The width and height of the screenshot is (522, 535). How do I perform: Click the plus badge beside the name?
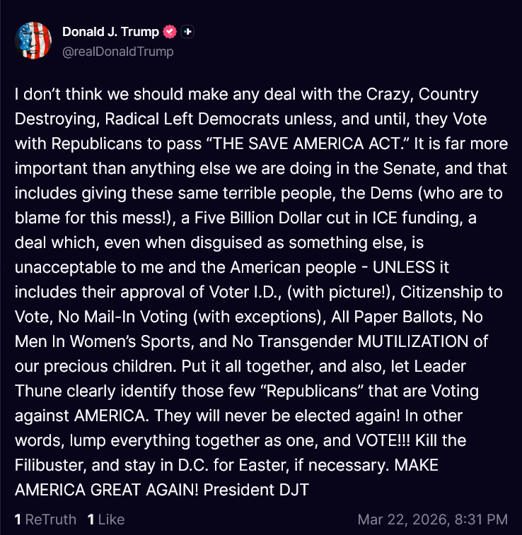tap(187, 32)
